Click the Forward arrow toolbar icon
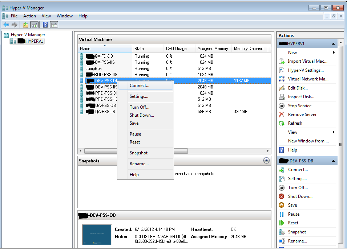 (x=15, y=25)
